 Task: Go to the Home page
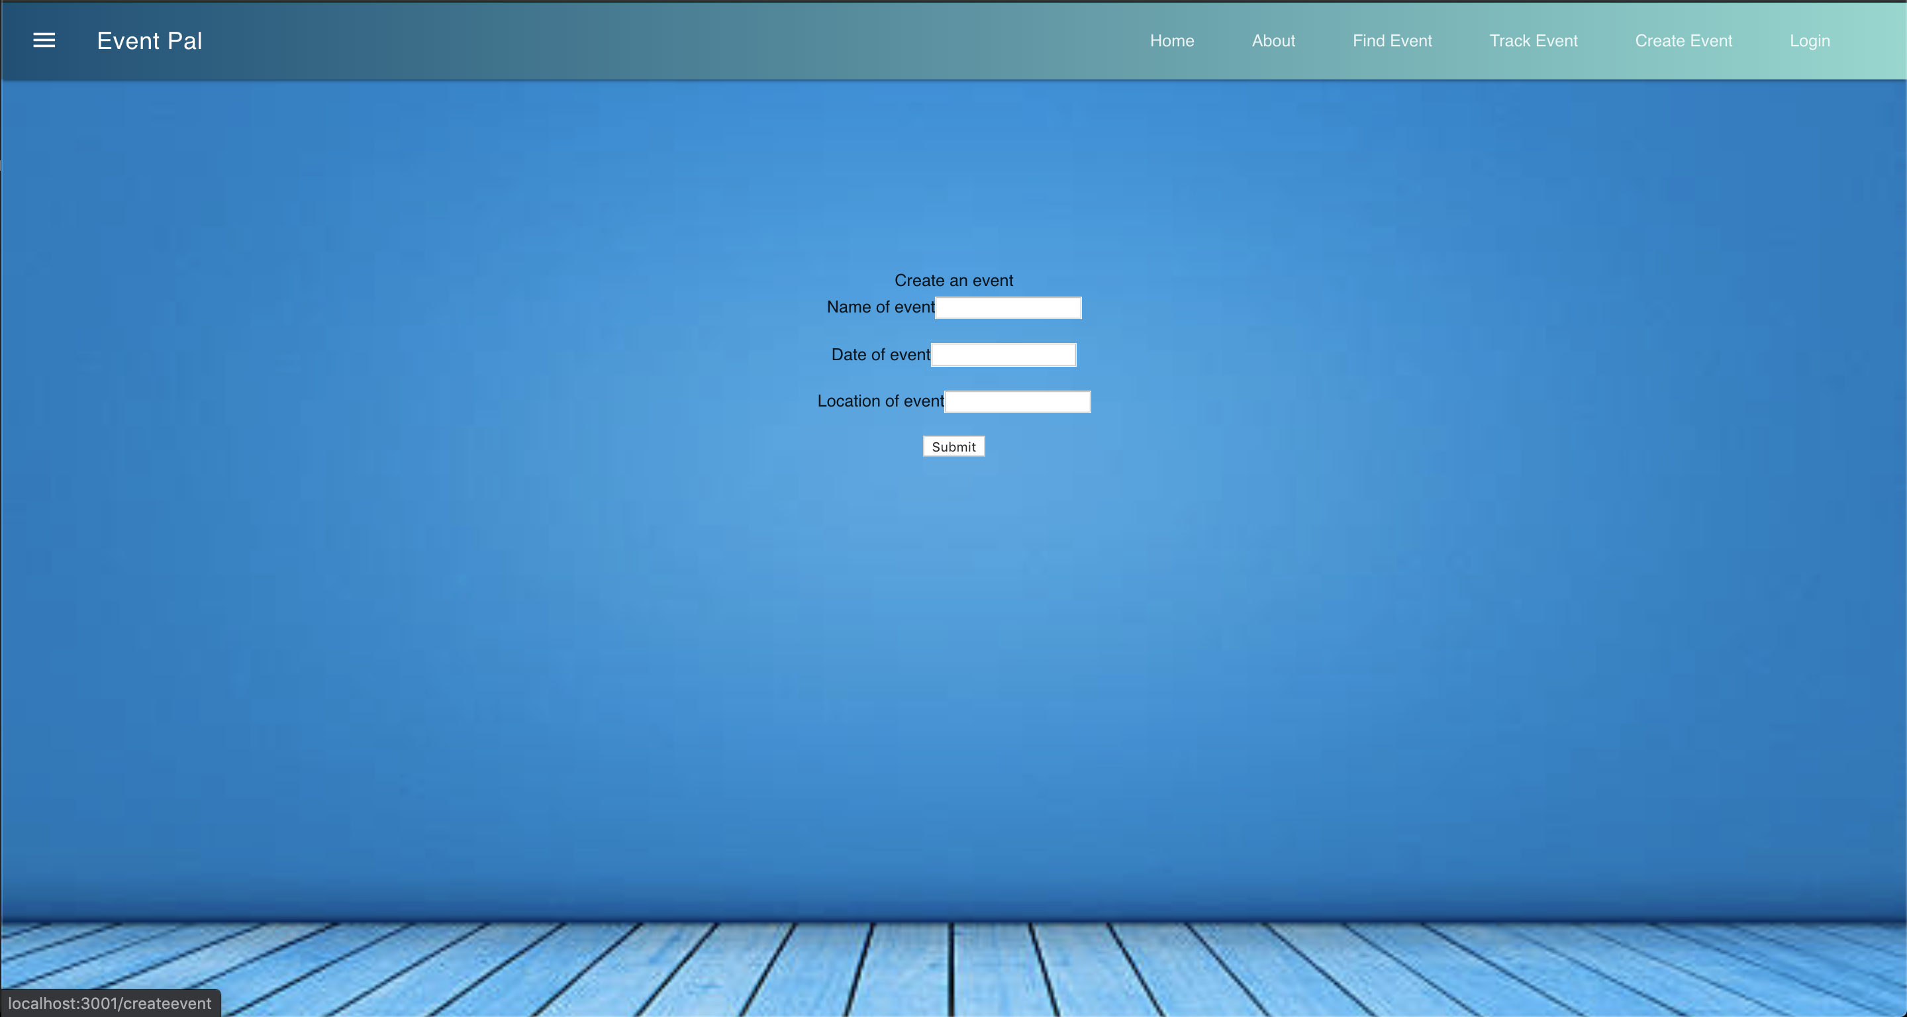[1171, 40]
